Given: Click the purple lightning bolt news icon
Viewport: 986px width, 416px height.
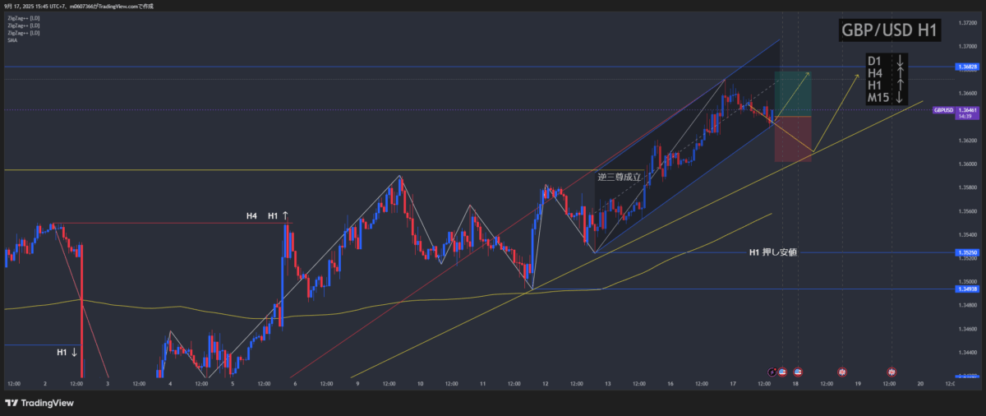Looking at the screenshot, I should click(x=772, y=372).
